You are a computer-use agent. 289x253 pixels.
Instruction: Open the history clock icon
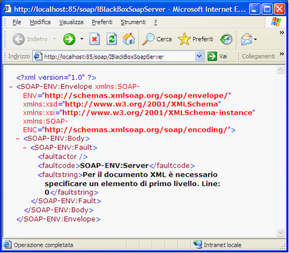(x=226, y=40)
